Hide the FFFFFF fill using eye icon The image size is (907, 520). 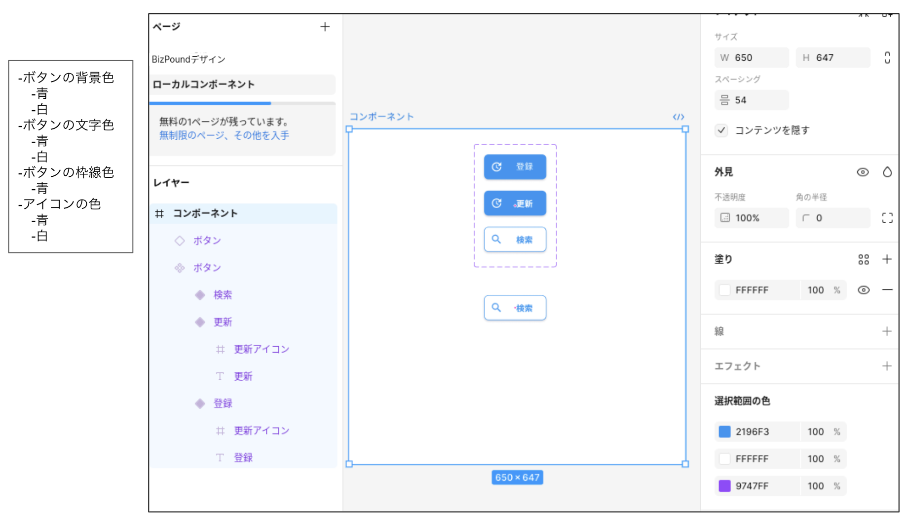(863, 290)
